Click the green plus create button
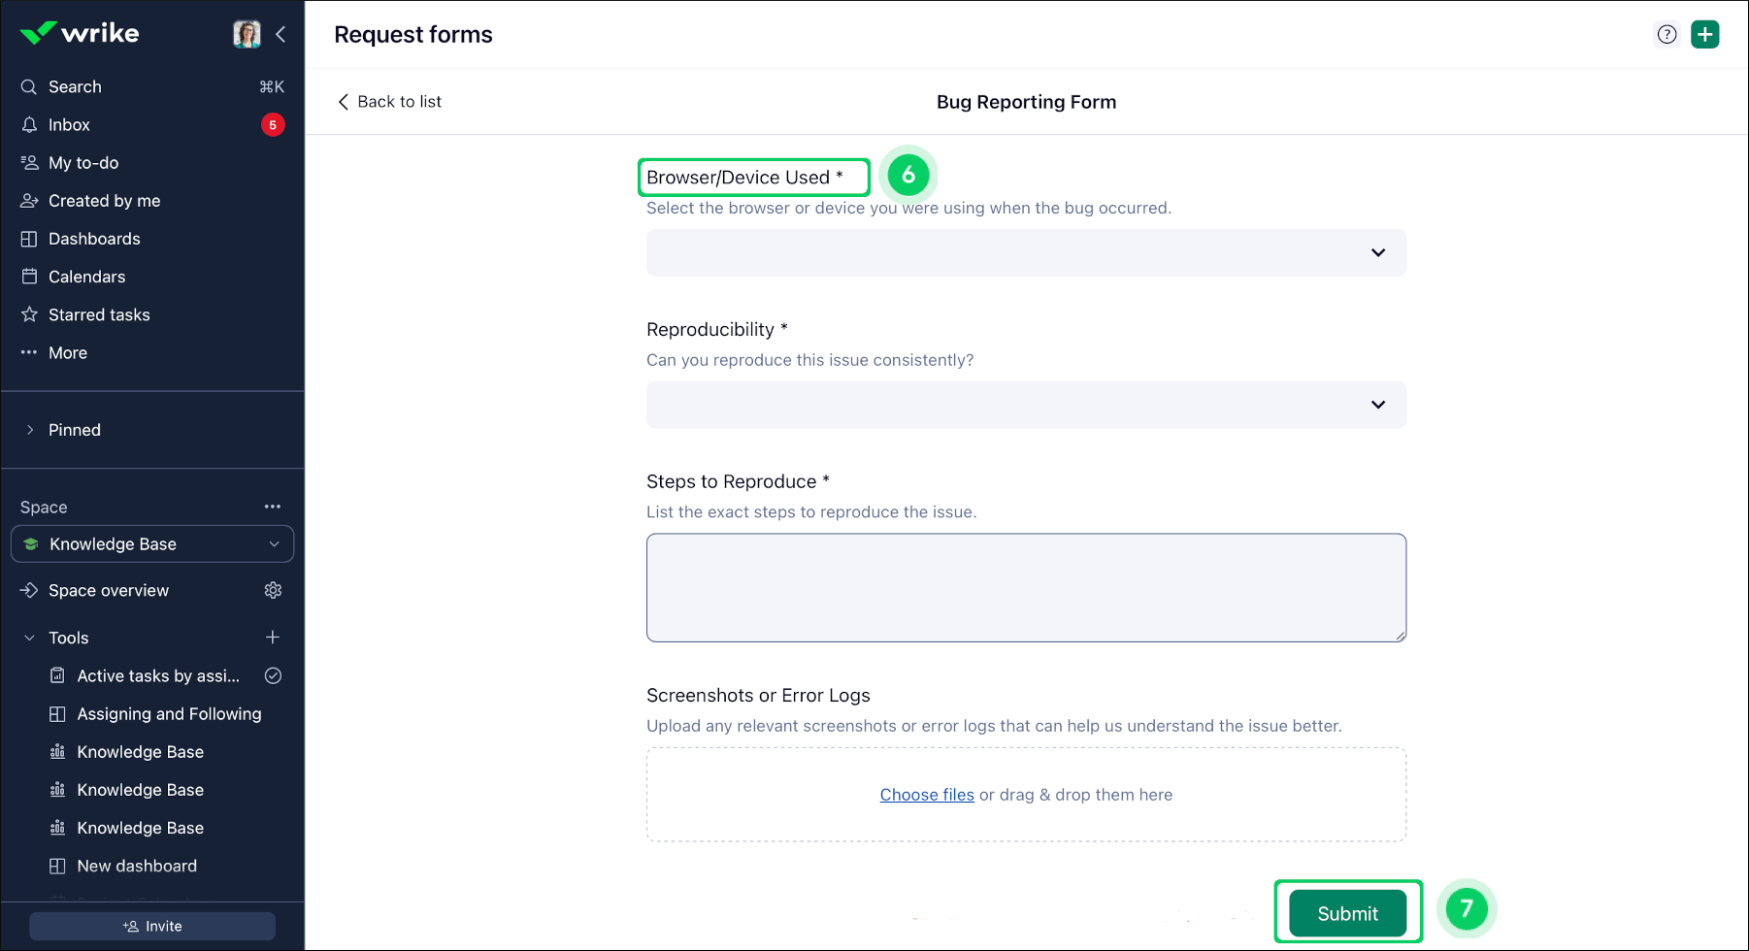1749x951 pixels. point(1704,34)
